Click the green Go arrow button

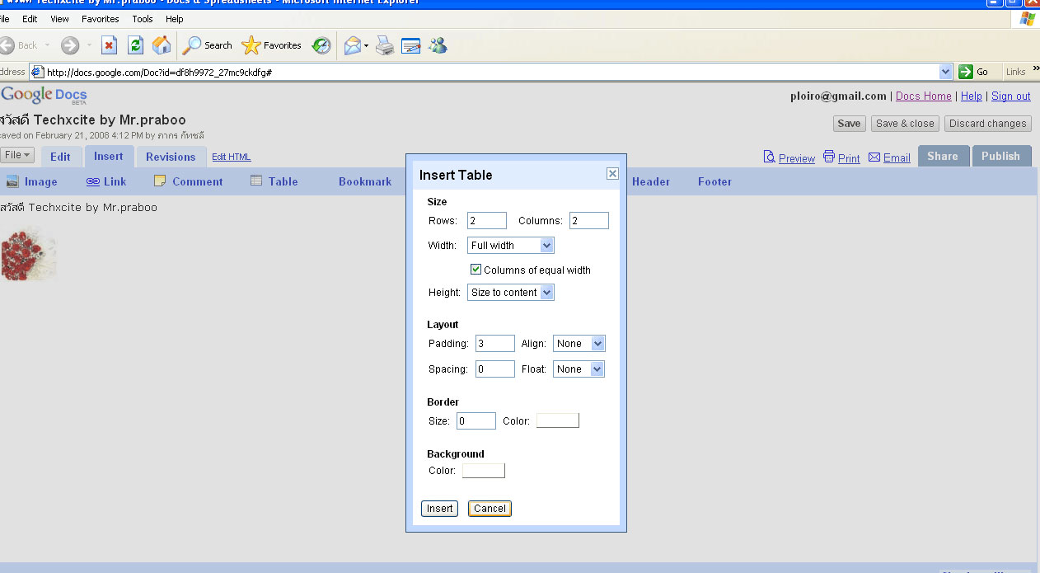pos(966,72)
